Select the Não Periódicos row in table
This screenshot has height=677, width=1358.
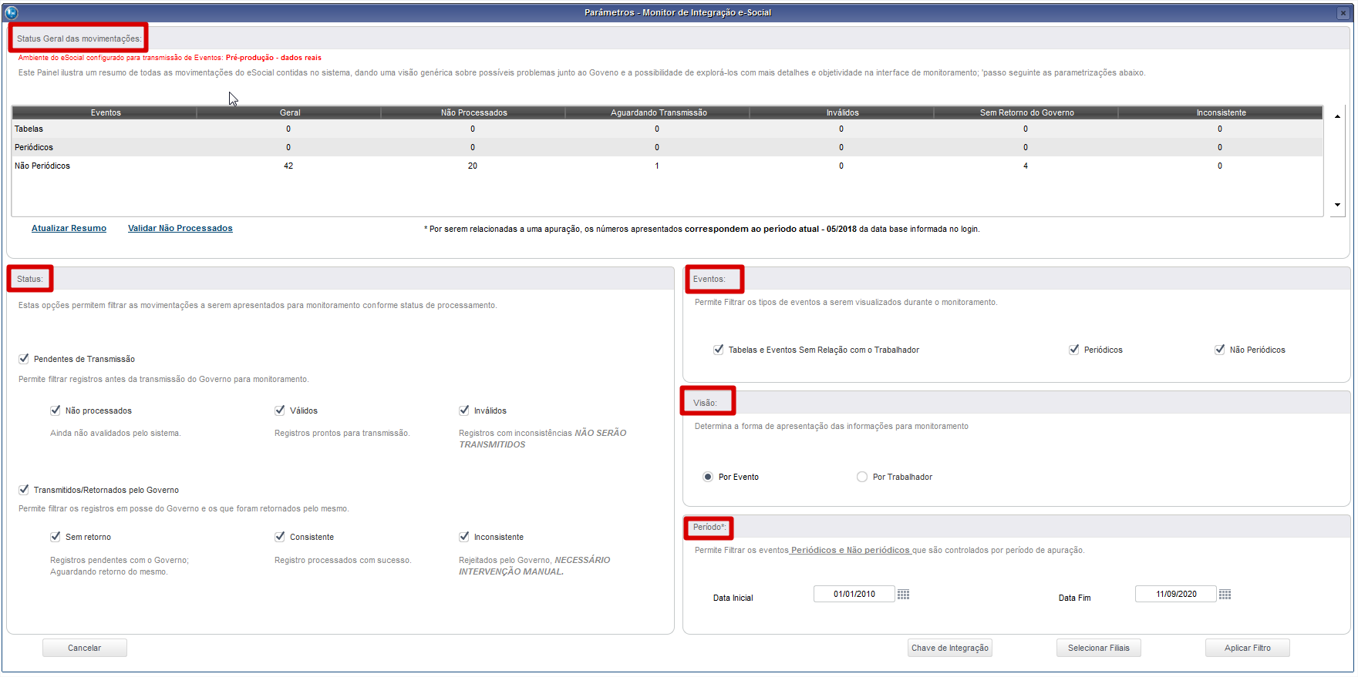click(668, 166)
